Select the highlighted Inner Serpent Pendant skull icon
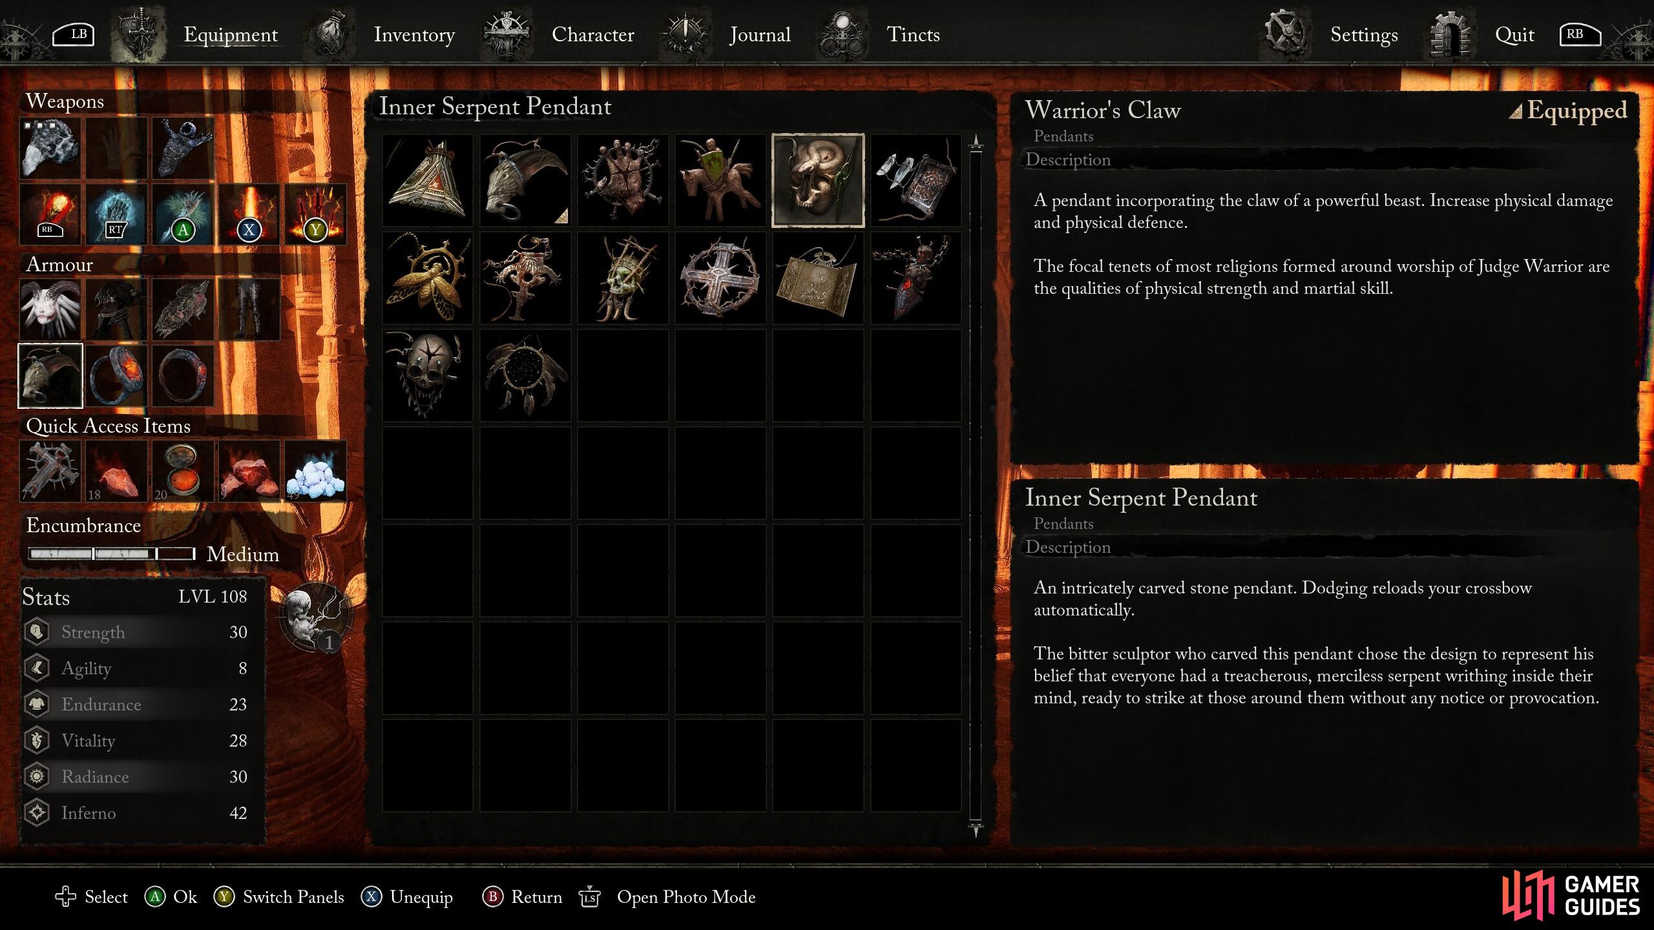 818,181
